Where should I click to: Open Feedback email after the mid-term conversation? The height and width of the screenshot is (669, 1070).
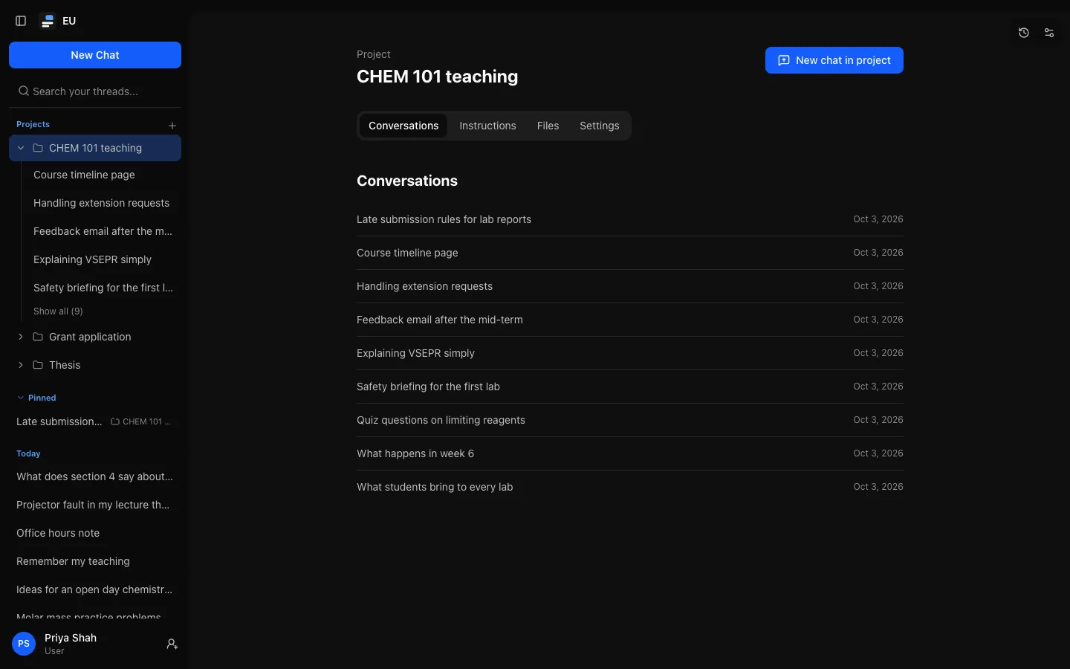coord(630,320)
